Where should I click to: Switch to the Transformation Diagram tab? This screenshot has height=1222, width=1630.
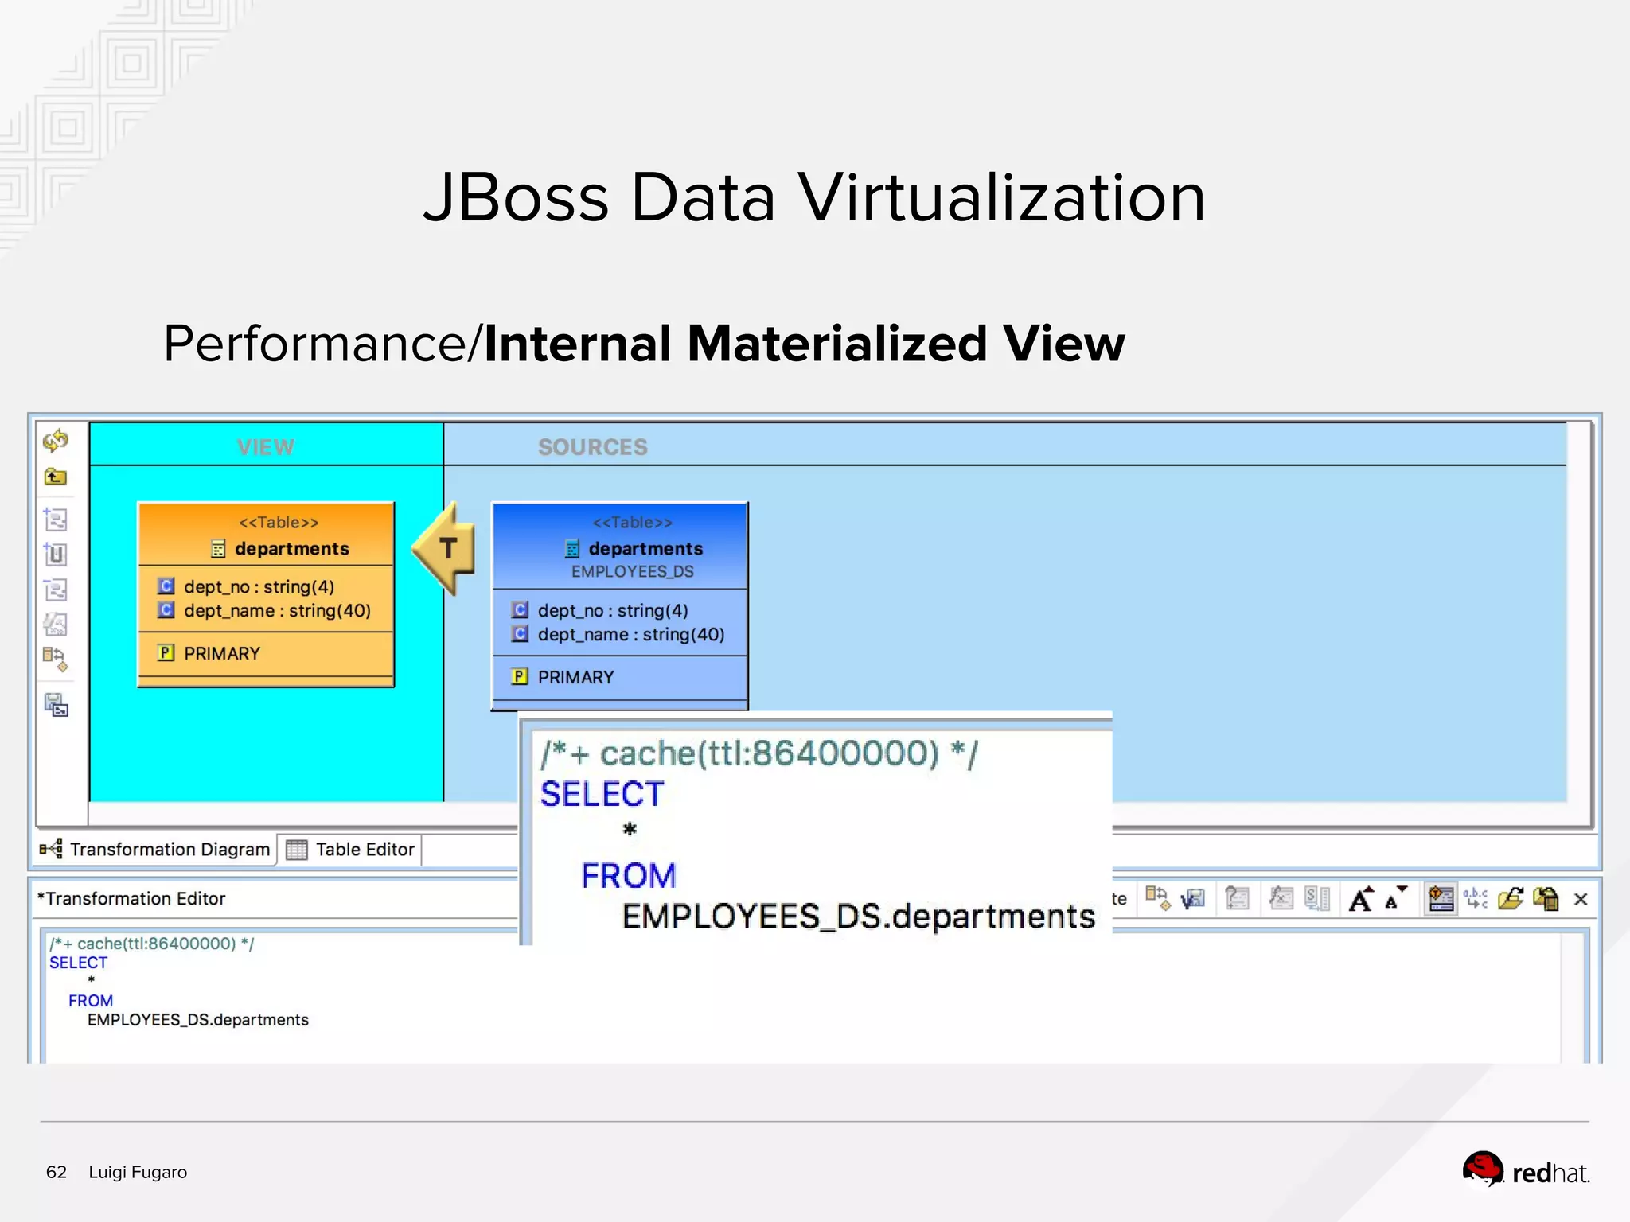(155, 850)
